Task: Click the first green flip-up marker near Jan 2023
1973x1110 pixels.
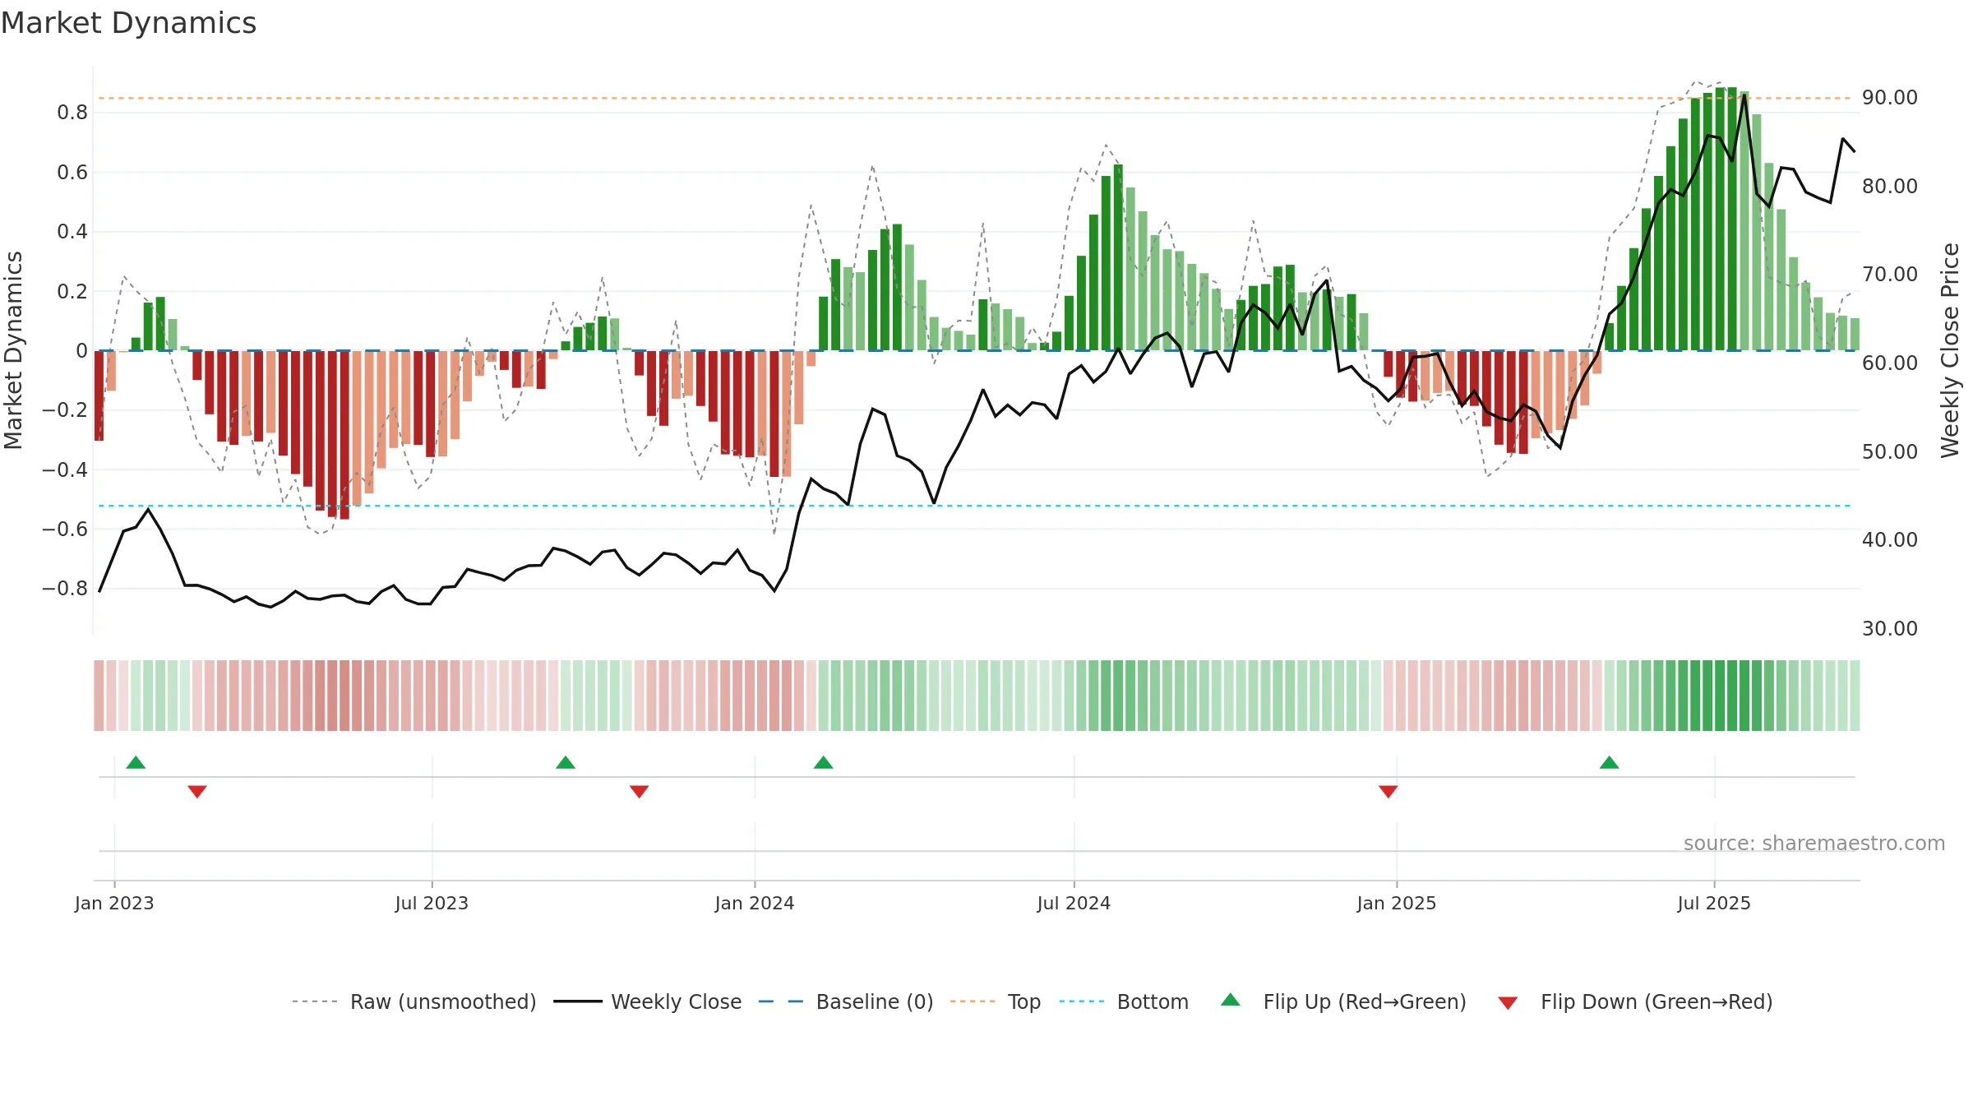Action: point(136,762)
